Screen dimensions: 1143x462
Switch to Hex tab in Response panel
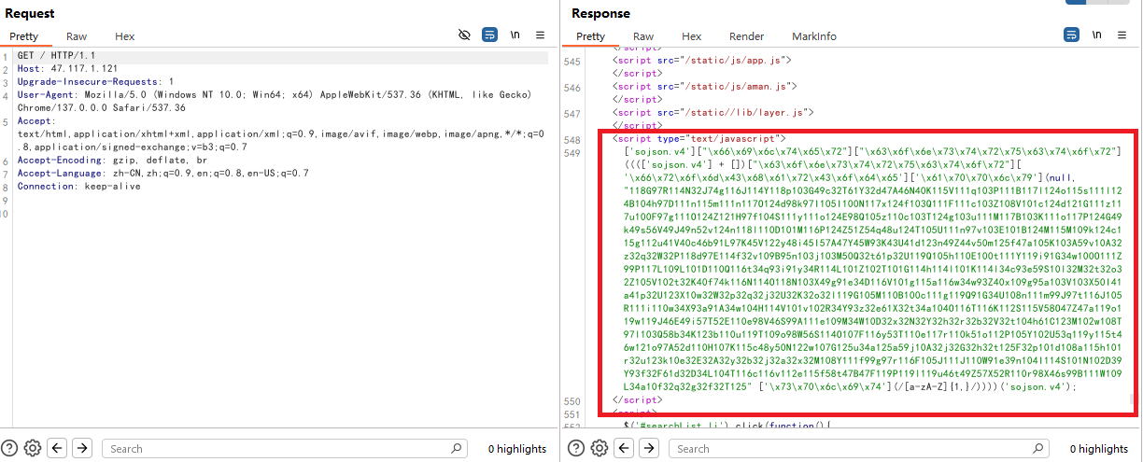coord(691,36)
